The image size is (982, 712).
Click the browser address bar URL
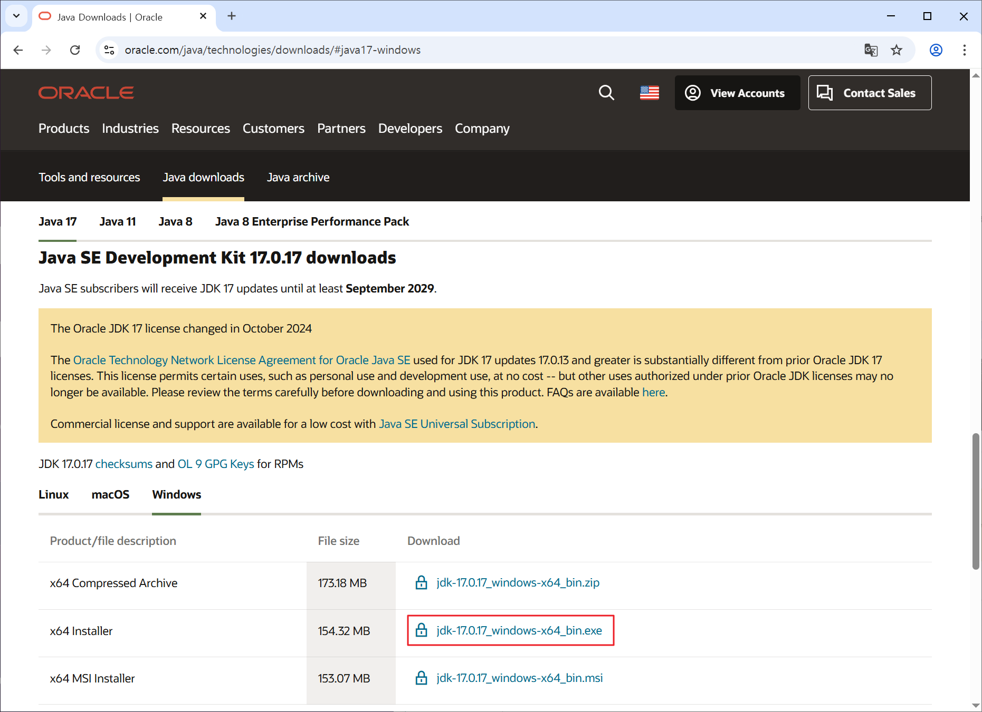click(x=272, y=50)
